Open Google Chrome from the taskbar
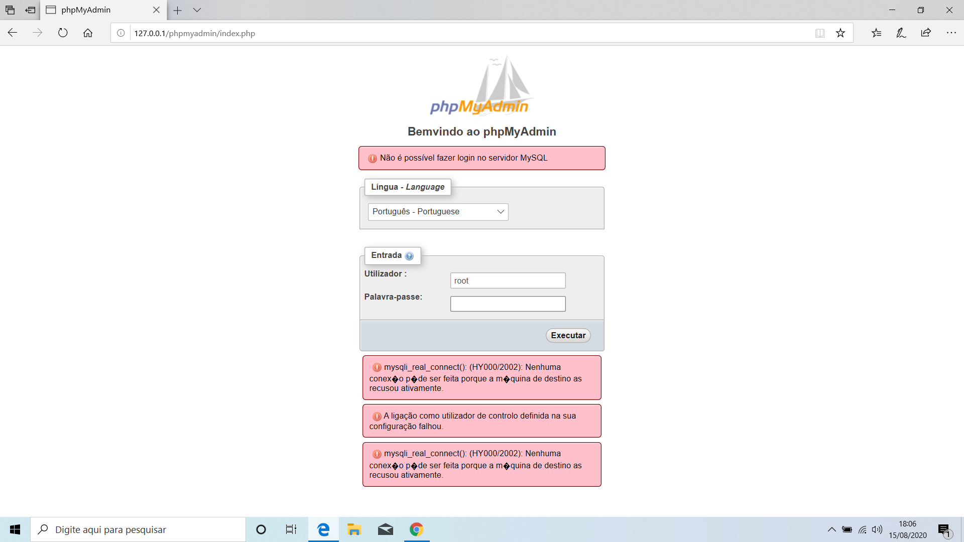 pos(416,529)
